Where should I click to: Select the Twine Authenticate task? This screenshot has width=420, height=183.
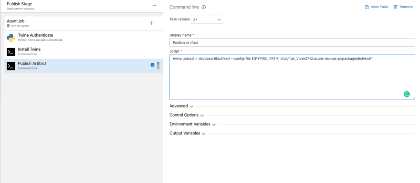pos(84,38)
